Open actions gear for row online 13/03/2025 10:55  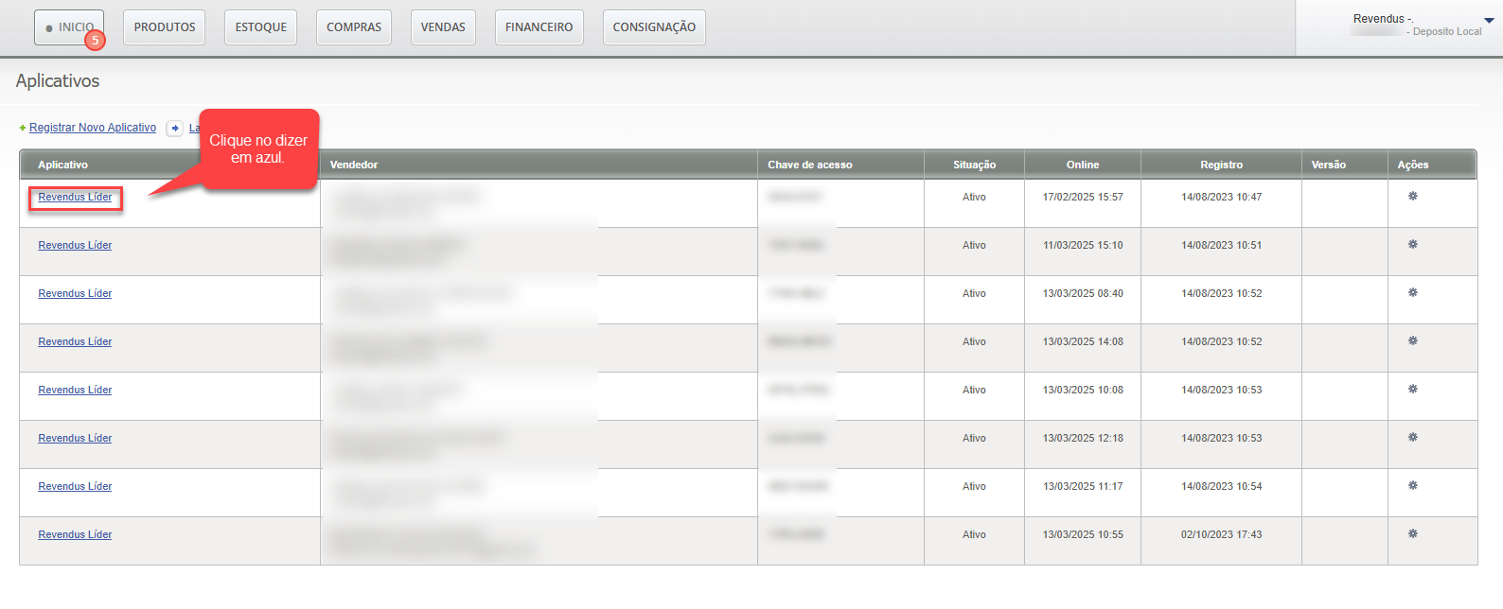[1412, 534]
